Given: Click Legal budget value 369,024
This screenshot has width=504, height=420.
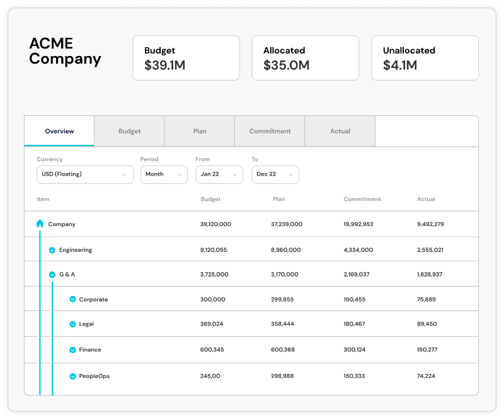Looking at the screenshot, I should pos(212,324).
